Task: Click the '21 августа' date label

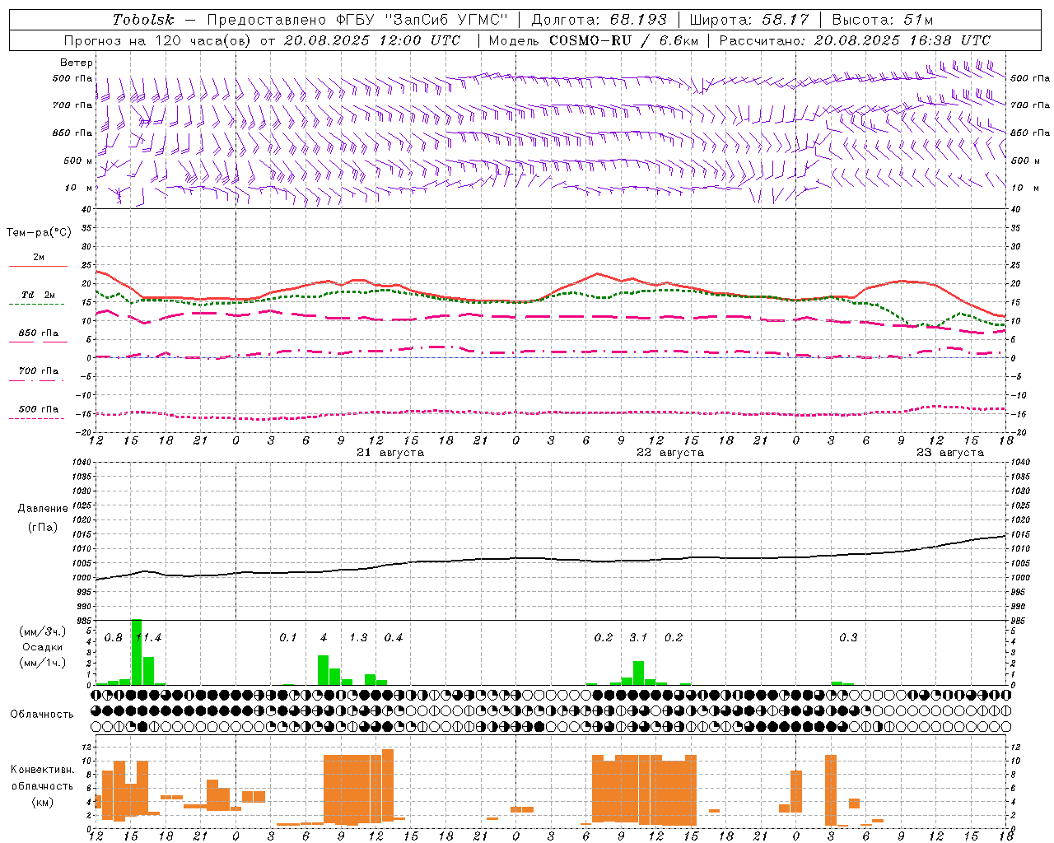Action: click(x=390, y=453)
